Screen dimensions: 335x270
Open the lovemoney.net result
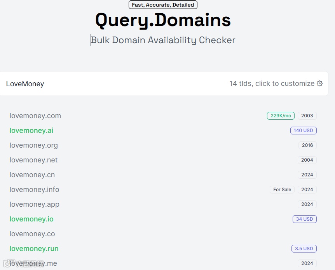click(x=33, y=160)
